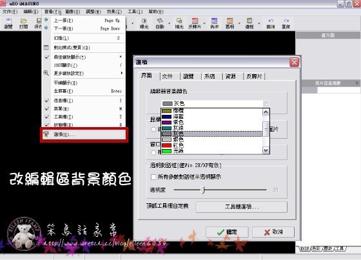
Task: Toggle the 信息欄 info bar visibility
Action: coord(84,101)
